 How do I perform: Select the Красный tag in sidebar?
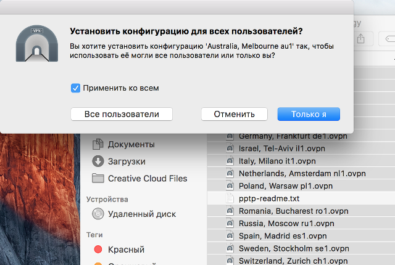click(x=126, y=250)
